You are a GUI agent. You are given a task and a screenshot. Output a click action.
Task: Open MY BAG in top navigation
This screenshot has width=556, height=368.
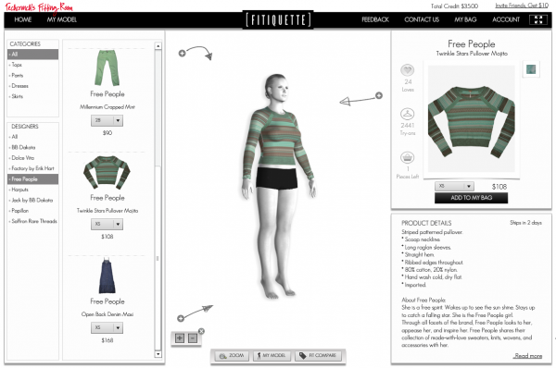click(x=465, y=19)
